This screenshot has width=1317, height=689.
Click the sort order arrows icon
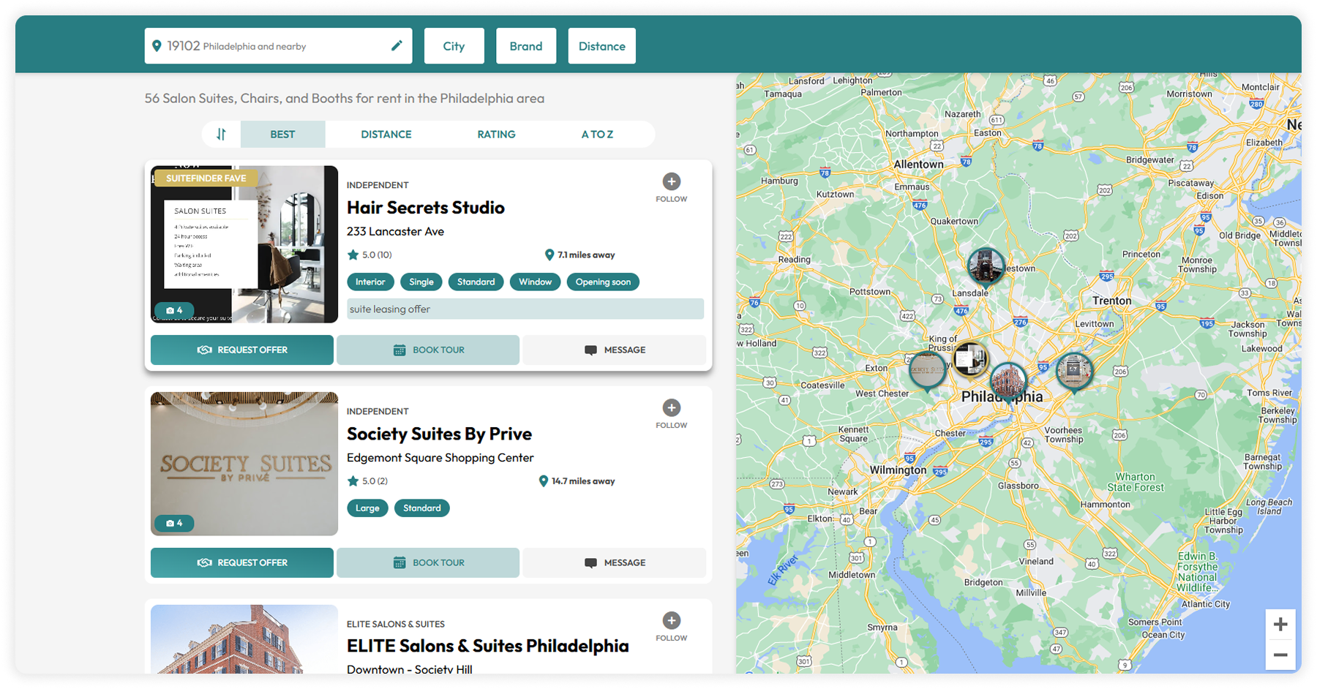221,135
